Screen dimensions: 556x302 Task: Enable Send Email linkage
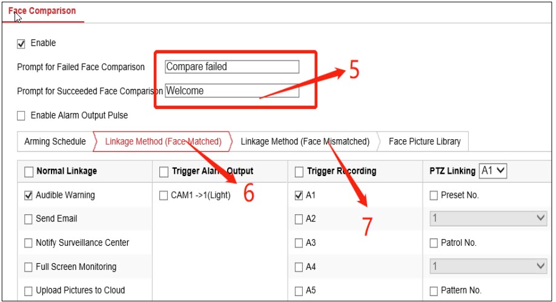click(x=28, y=219)
